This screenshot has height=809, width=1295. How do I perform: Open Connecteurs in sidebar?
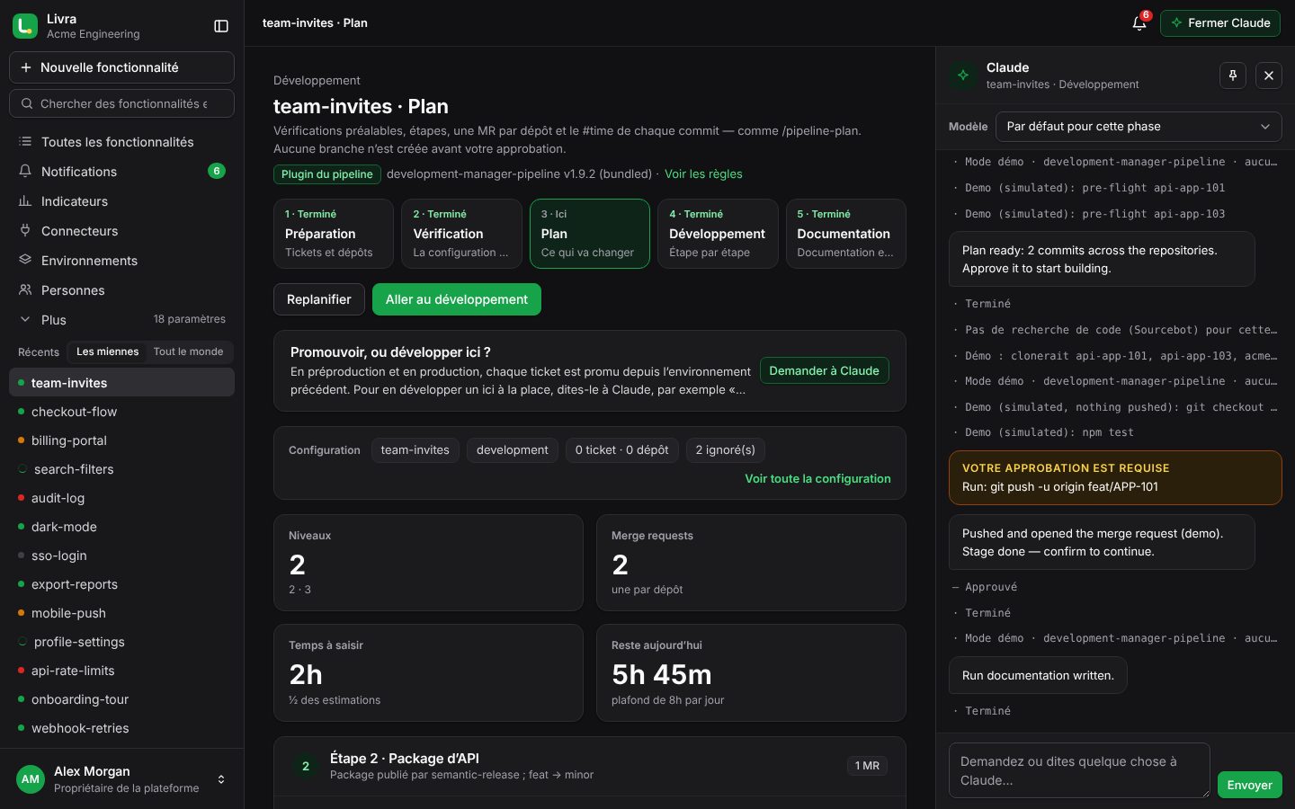tap(122, 231)
